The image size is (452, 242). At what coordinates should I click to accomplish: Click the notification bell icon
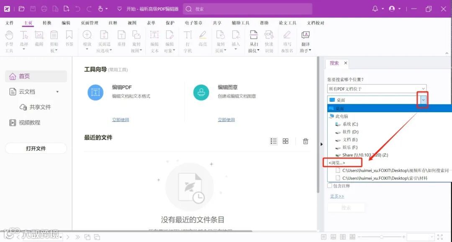pyautogui.click(x=375, y=9)
